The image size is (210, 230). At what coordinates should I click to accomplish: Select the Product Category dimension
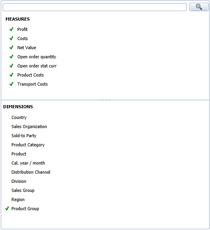(x=28, y=145)
